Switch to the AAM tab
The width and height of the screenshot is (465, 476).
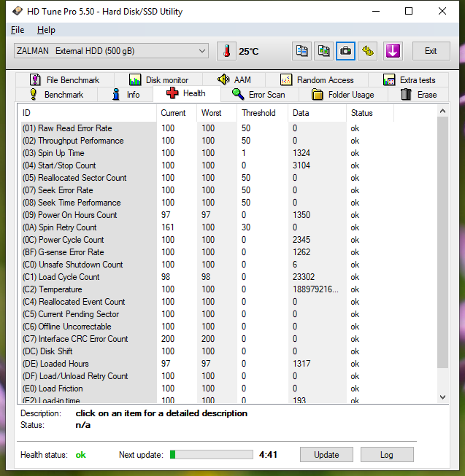tap(234, 80)
